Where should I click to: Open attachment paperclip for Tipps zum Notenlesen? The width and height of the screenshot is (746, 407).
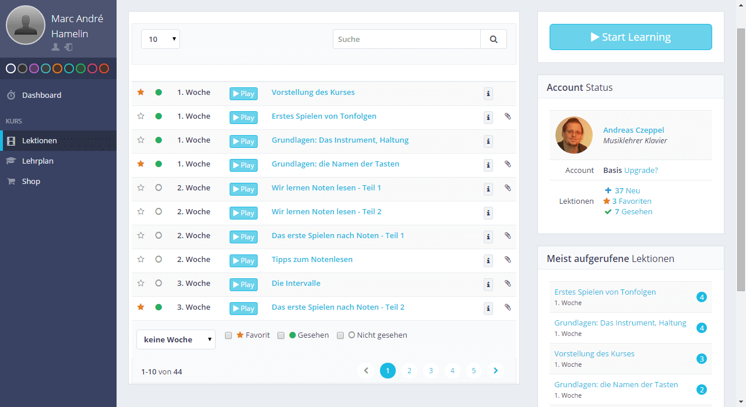[x=508, y=260]
